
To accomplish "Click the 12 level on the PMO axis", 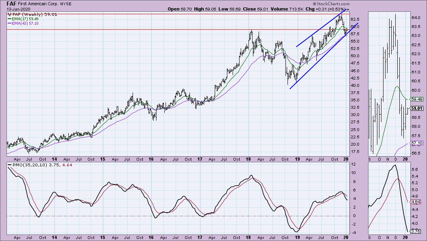I will tap(353, 164).
